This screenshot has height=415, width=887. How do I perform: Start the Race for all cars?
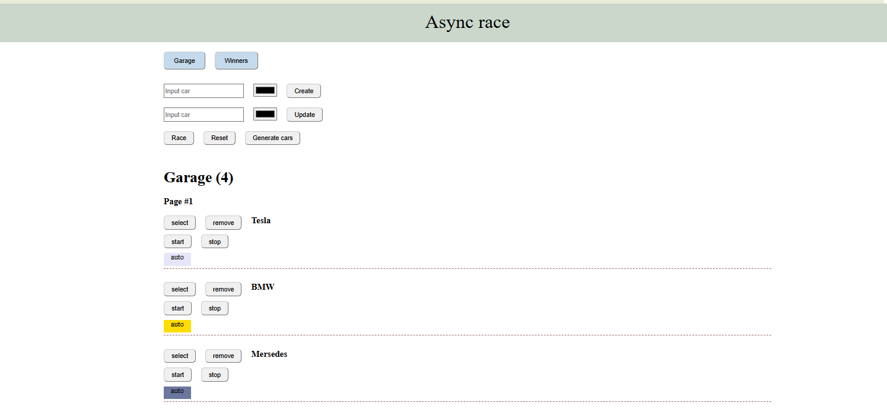tap(179, 138)
